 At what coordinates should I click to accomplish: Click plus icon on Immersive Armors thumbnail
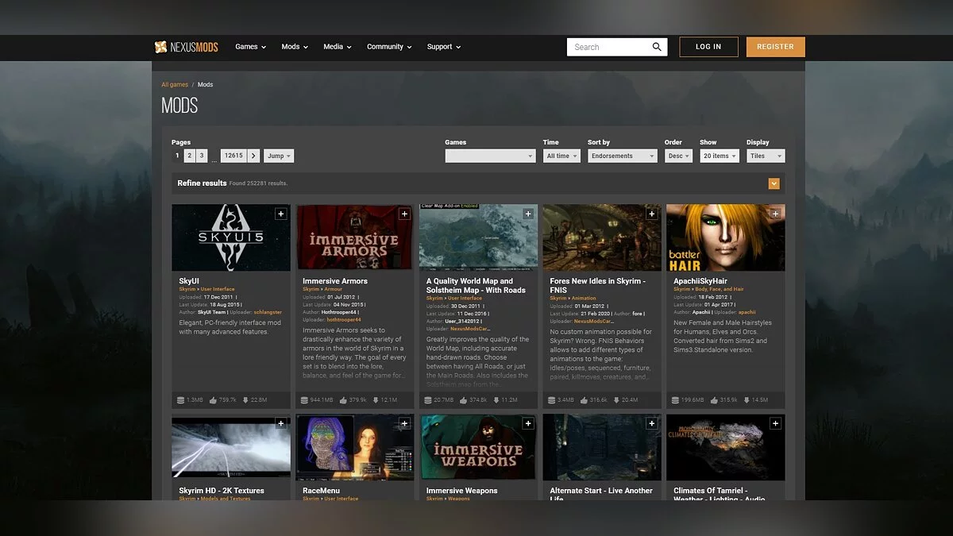tap(404, 214)
